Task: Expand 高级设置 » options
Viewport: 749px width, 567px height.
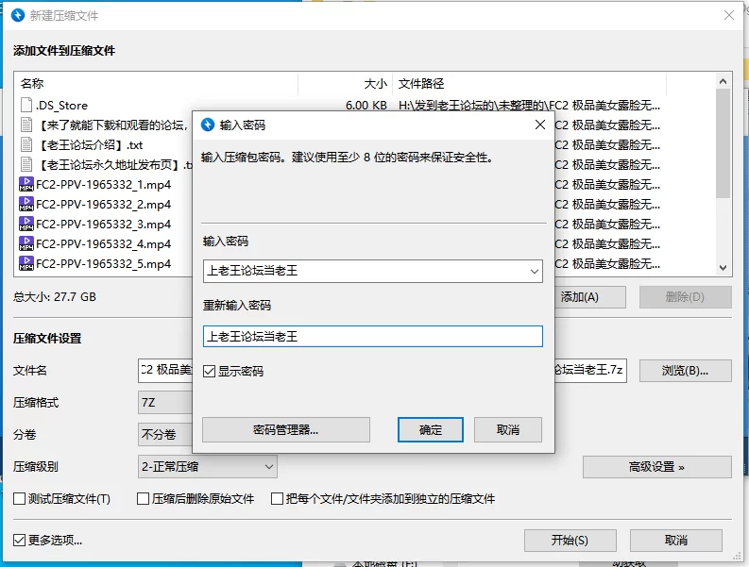Action: [x=656, y=467]
